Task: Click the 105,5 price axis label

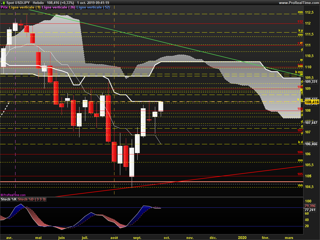Action: (309, 165)
